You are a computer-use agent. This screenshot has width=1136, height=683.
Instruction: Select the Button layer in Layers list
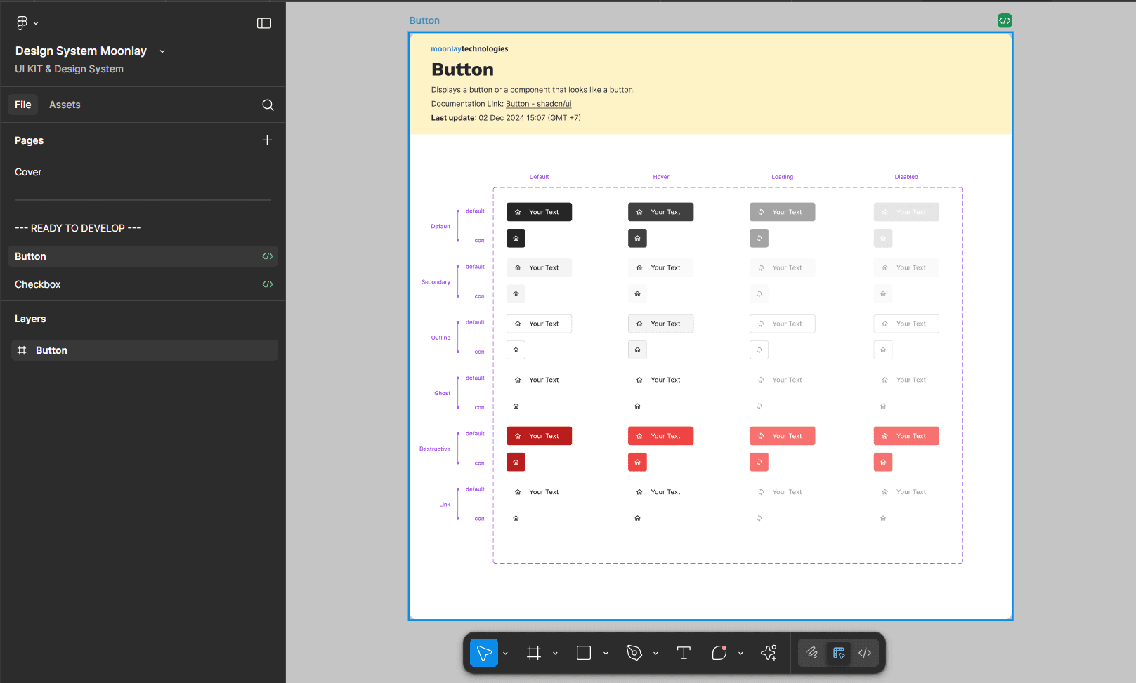click(x=144, y=350)
